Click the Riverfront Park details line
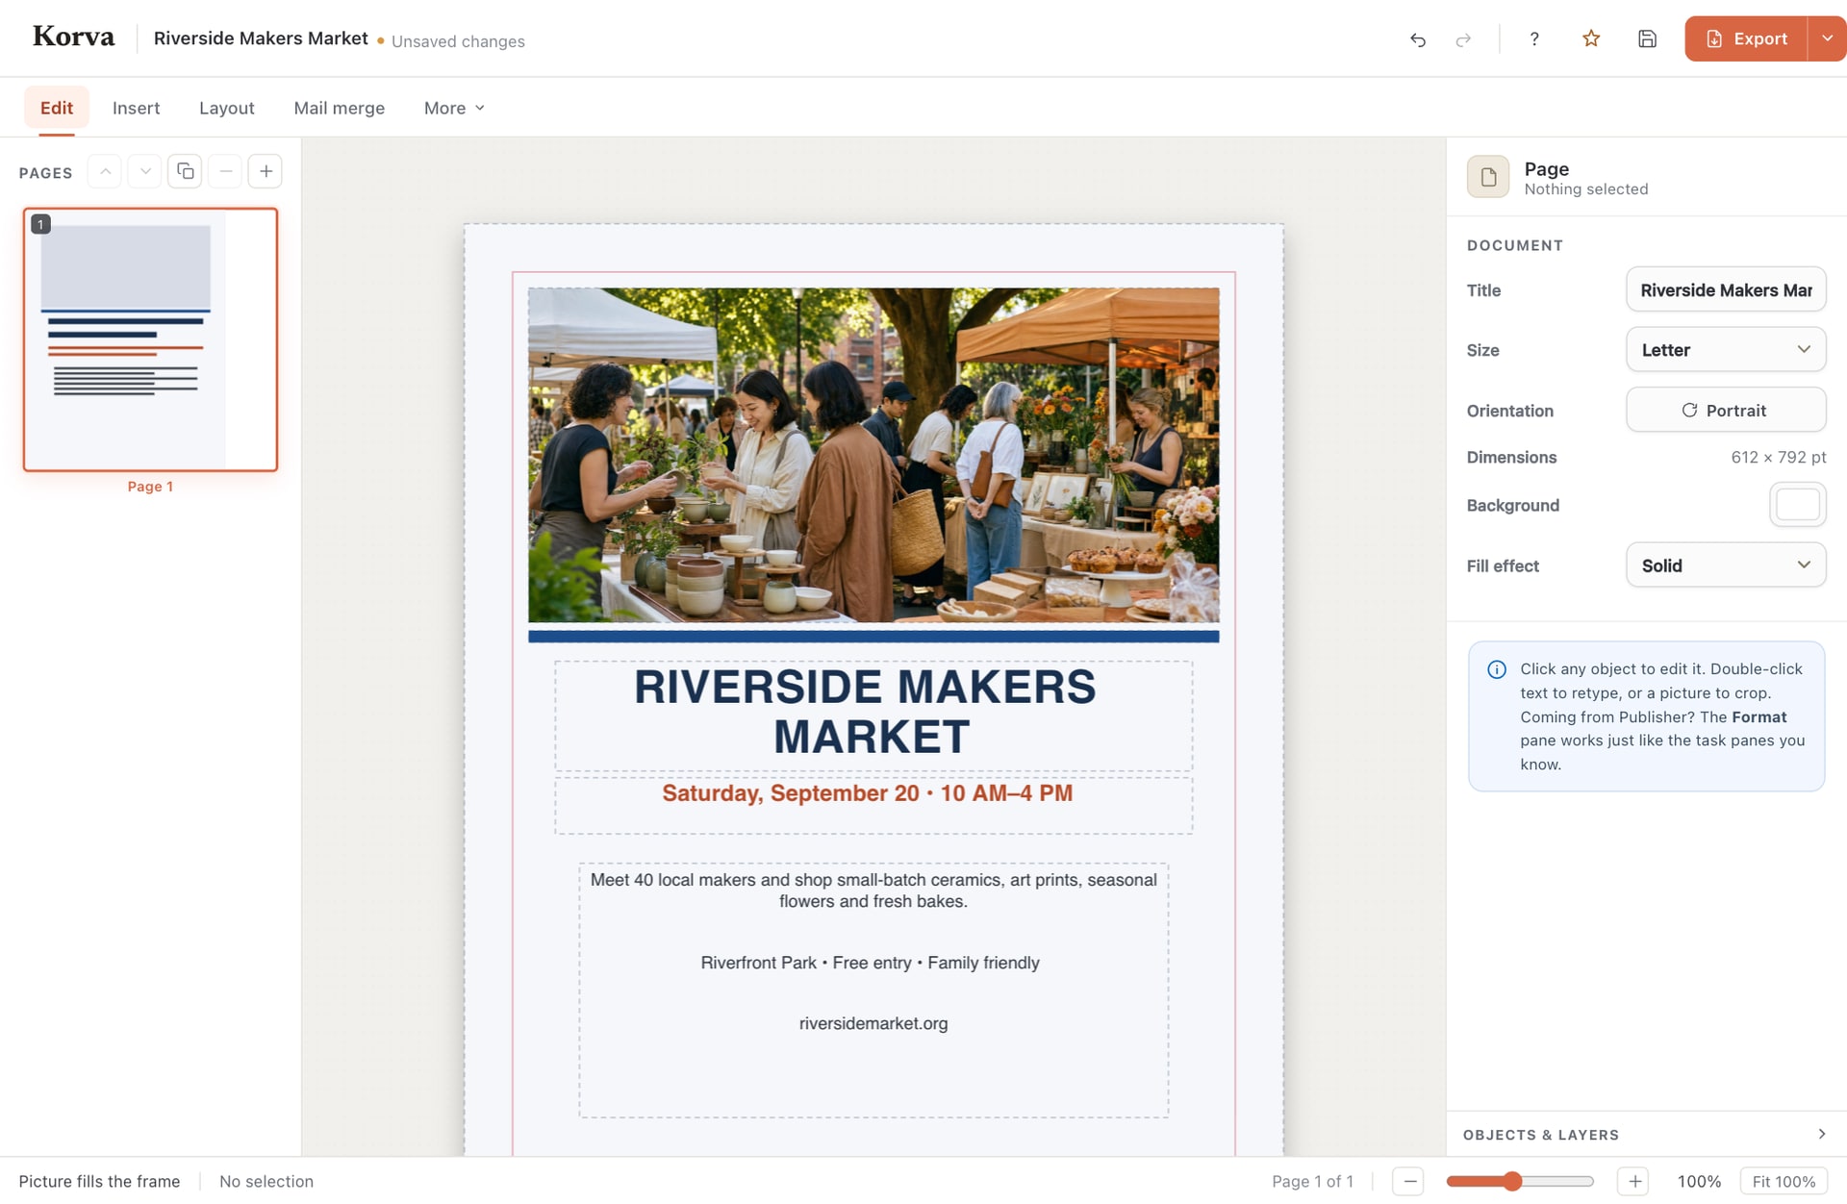Viewport: 1847px width, 1204px height. coord(870,963)
